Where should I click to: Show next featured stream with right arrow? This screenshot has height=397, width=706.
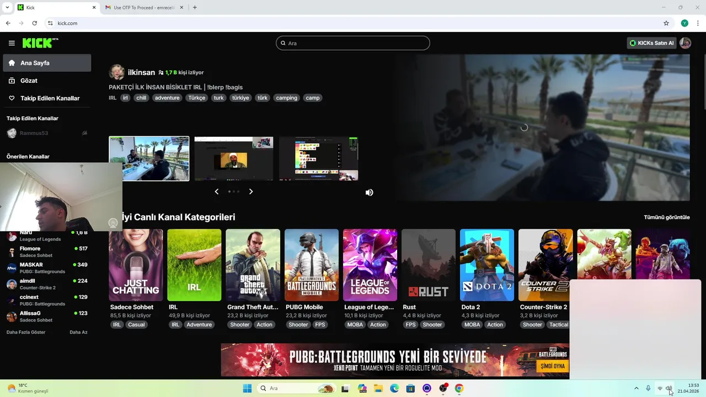[251, 191]
